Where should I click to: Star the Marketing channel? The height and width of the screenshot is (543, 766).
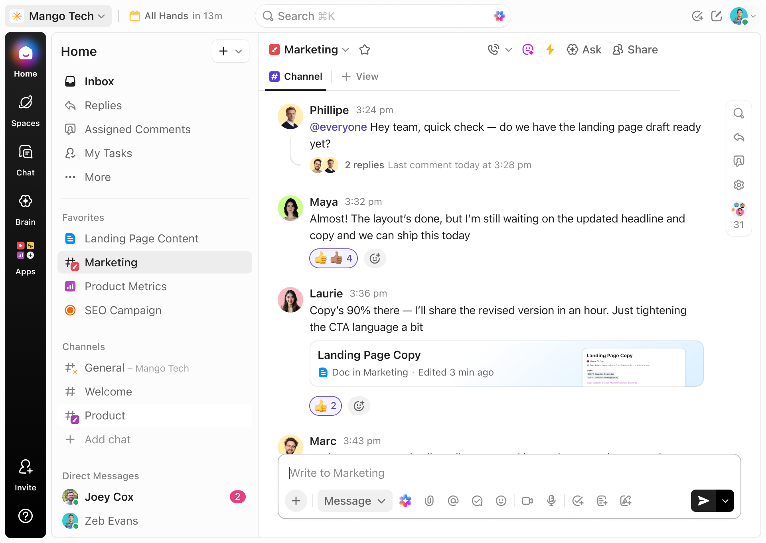(365, 49)
